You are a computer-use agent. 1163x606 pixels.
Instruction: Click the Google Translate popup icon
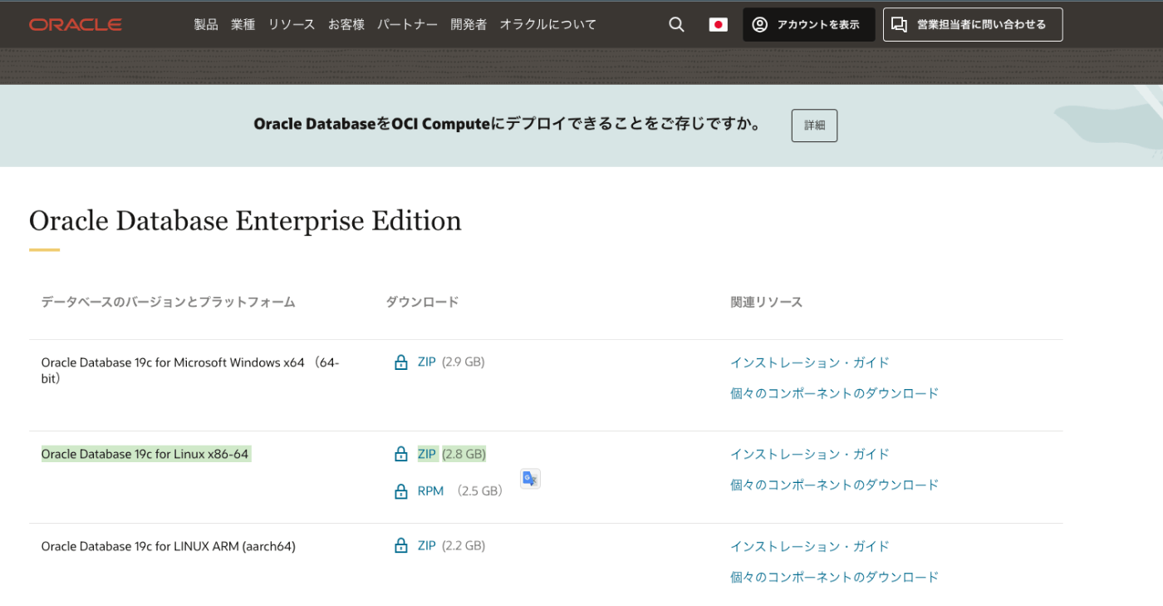pos(530,479)
